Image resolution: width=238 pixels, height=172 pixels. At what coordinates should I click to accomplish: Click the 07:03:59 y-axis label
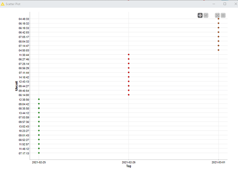[24, 117]
